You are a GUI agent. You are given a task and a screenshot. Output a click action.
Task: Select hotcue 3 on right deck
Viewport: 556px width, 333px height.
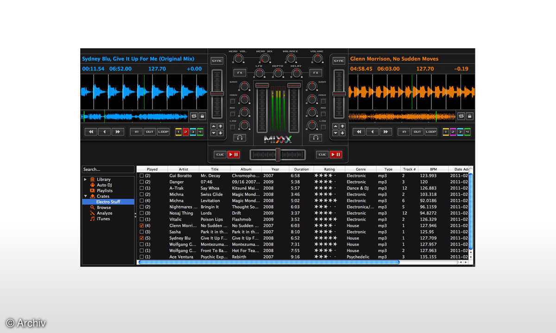pyautogui.click(x=461, y=132)
